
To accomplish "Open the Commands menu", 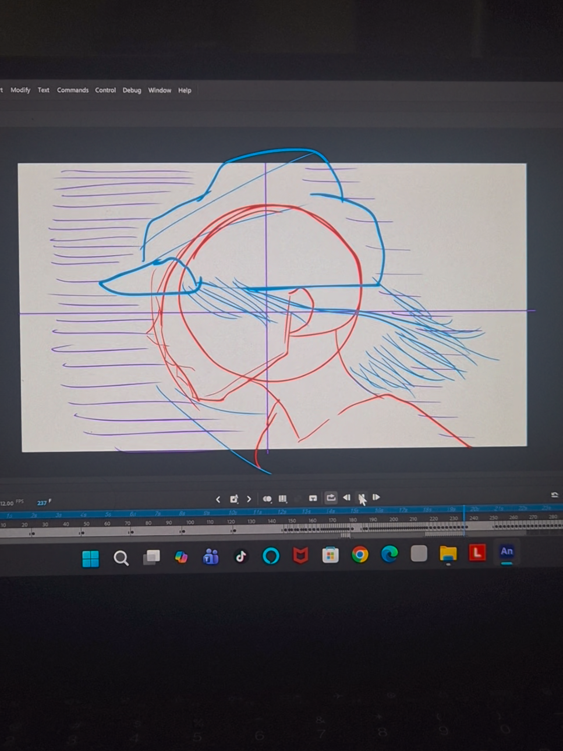I will (73, 90).
